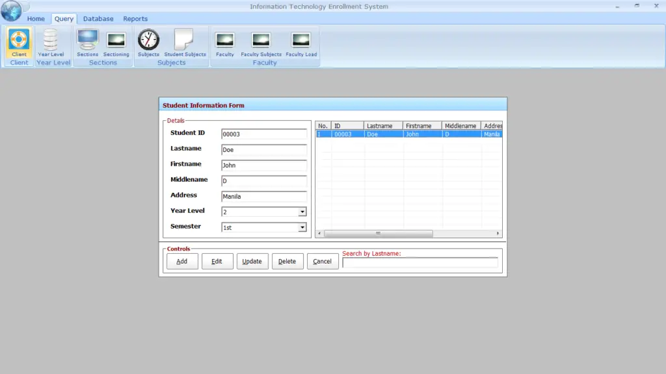This screenshot has width=666, height=374.
Task: Click Delete in the Controls section
Action: pos(287,261)
